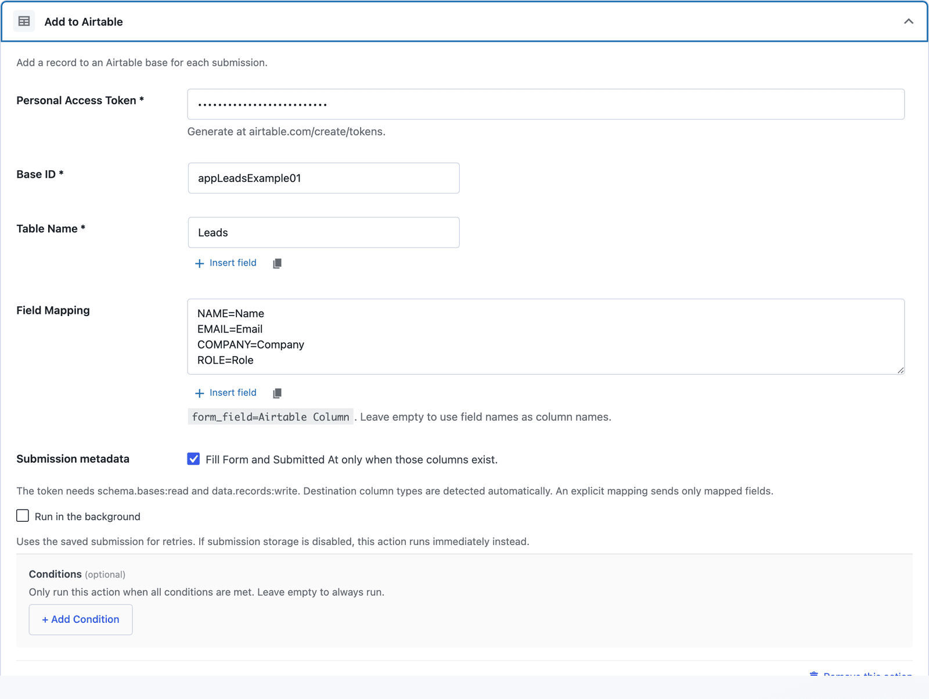Click the Add Condition button

(x=81, y=619)
